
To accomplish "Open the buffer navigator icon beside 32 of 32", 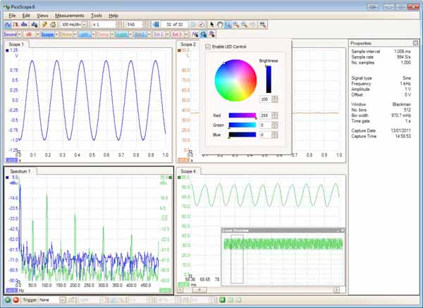I will (156, 25).
